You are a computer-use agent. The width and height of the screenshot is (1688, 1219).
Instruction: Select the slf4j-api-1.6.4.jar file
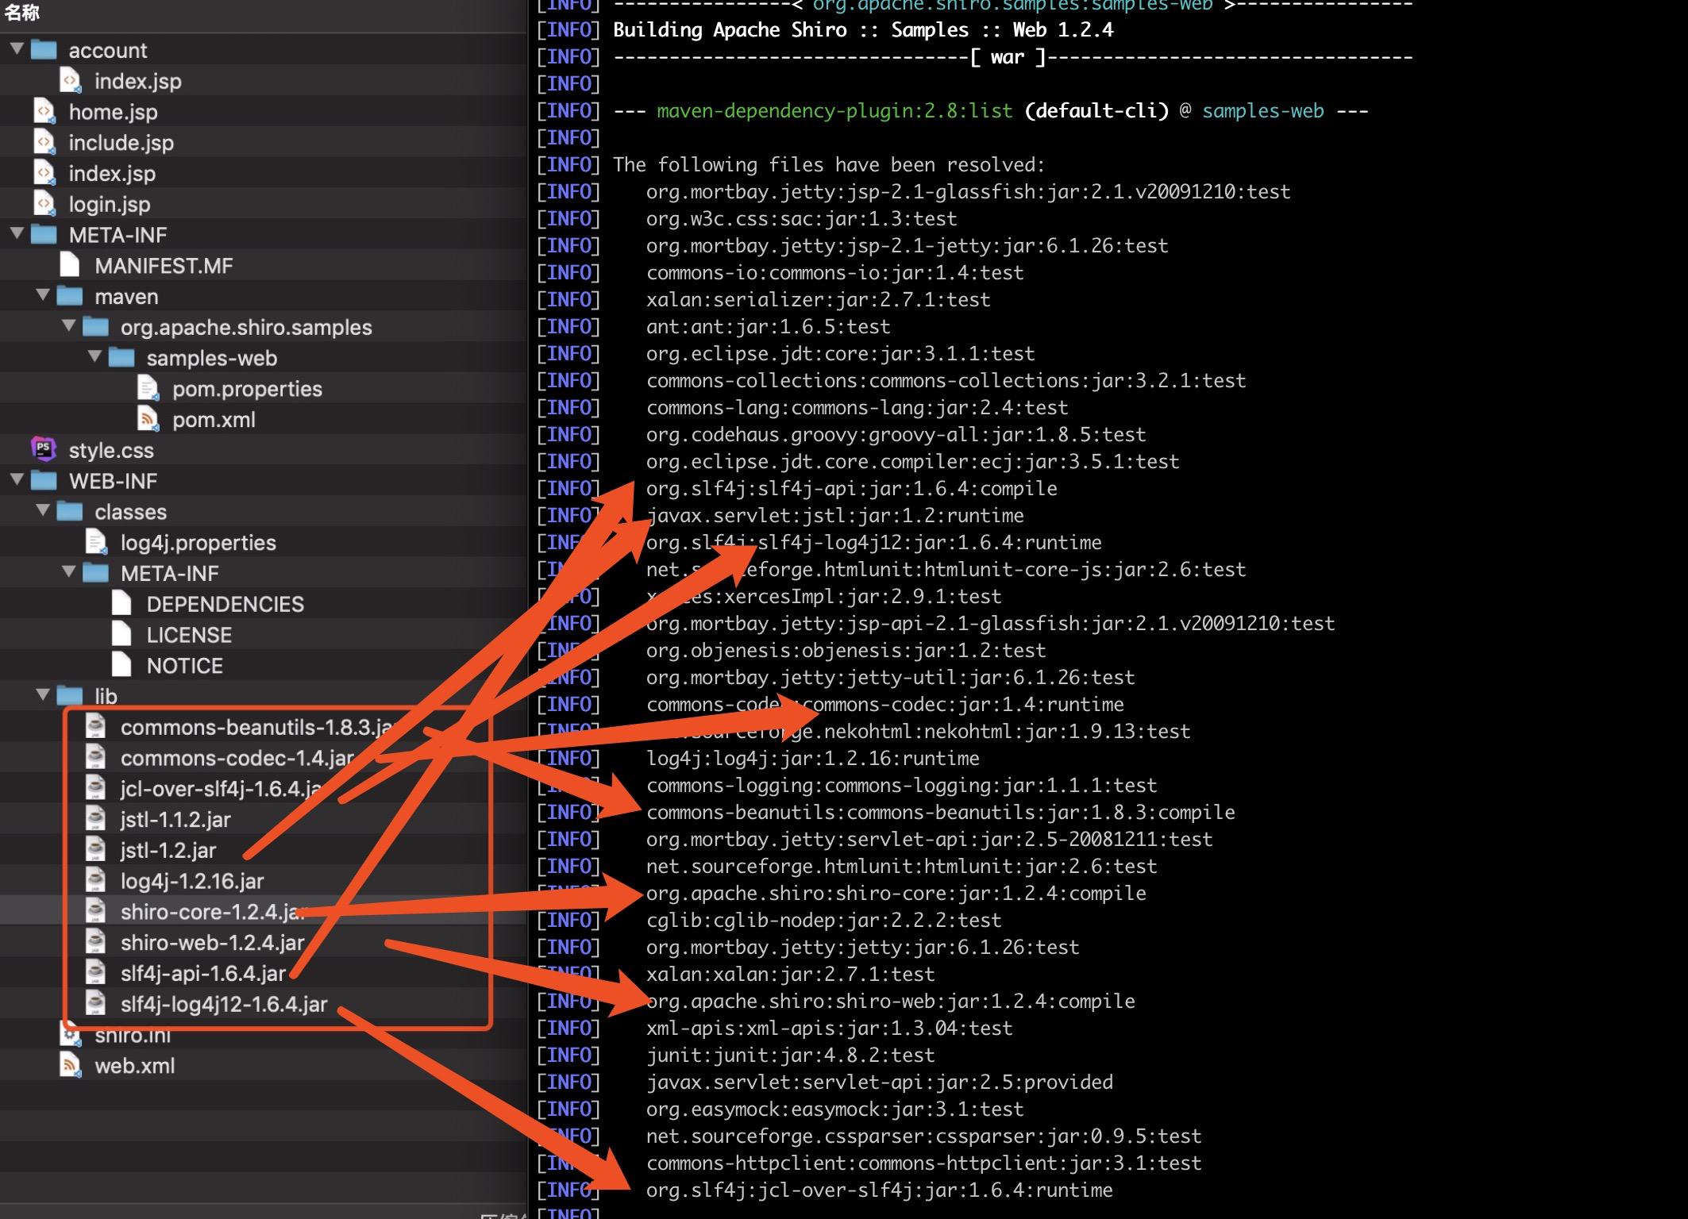(264, 973)
